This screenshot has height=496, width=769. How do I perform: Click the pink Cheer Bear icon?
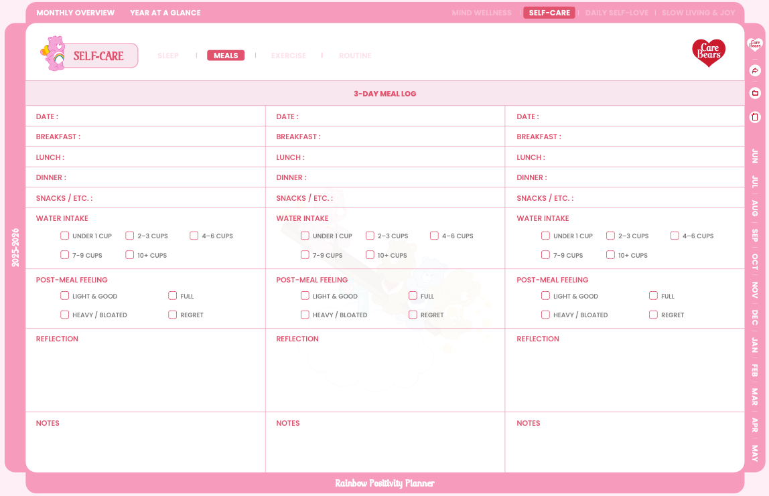(x=54, y=53)
